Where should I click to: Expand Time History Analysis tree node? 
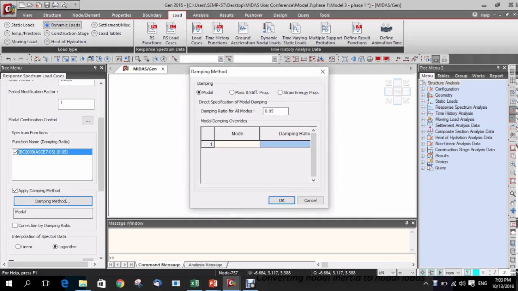click(422, 113)
